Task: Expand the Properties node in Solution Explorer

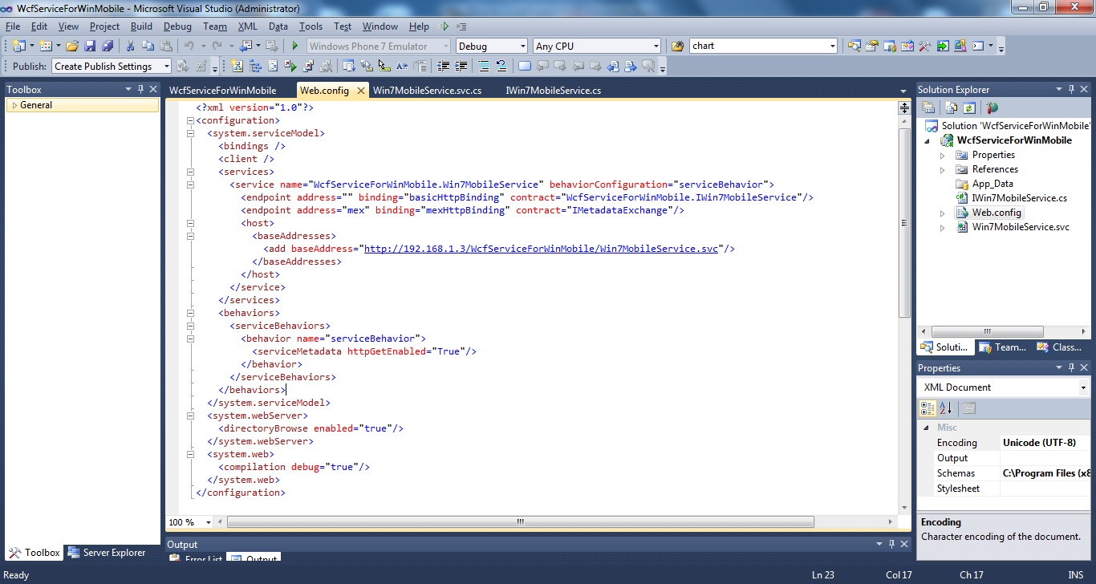Action: [x=943, y=155]
